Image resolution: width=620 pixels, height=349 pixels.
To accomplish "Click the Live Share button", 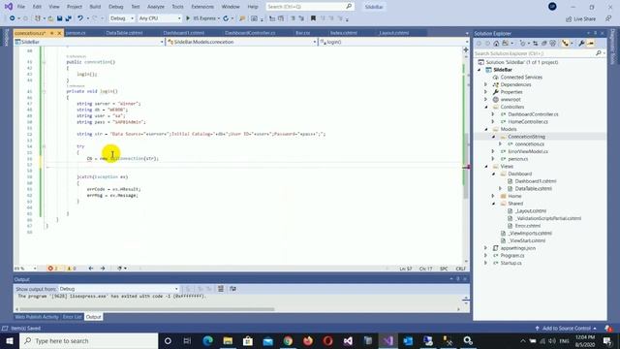I will coord(580,18).
